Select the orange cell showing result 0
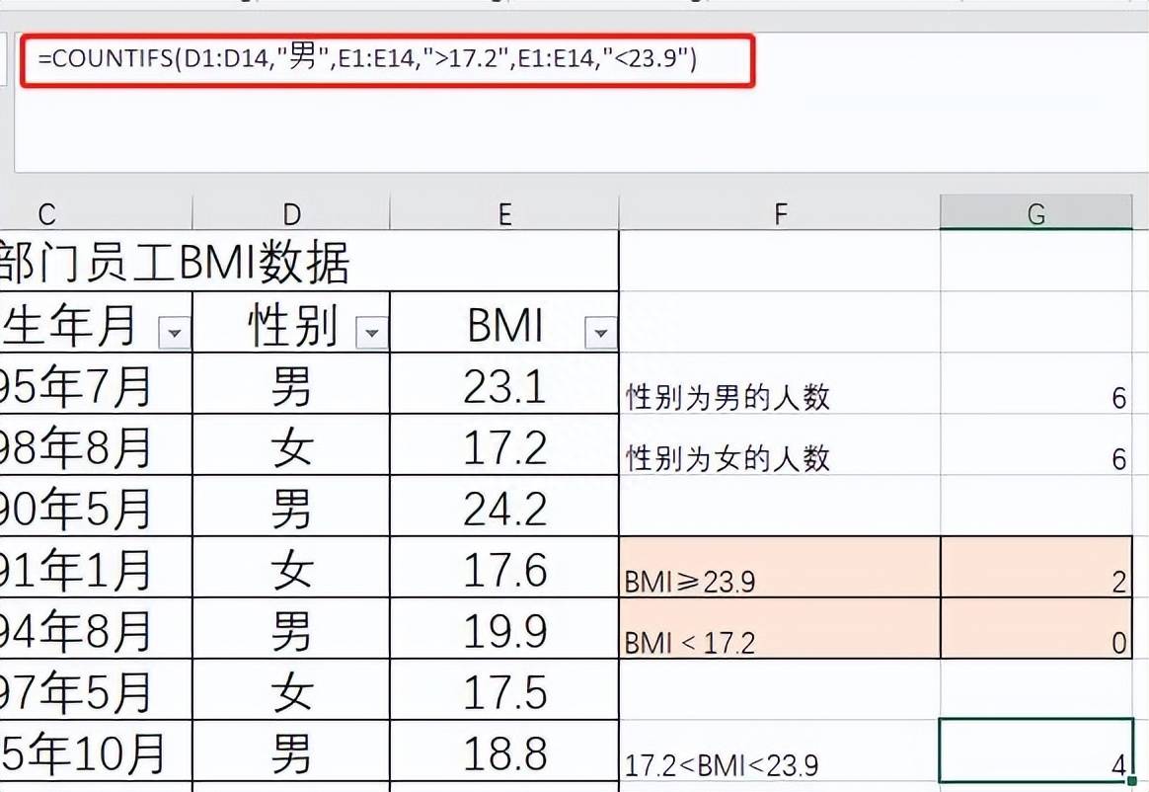This screenshot has height=792, width=1149. click(1035, 629)
